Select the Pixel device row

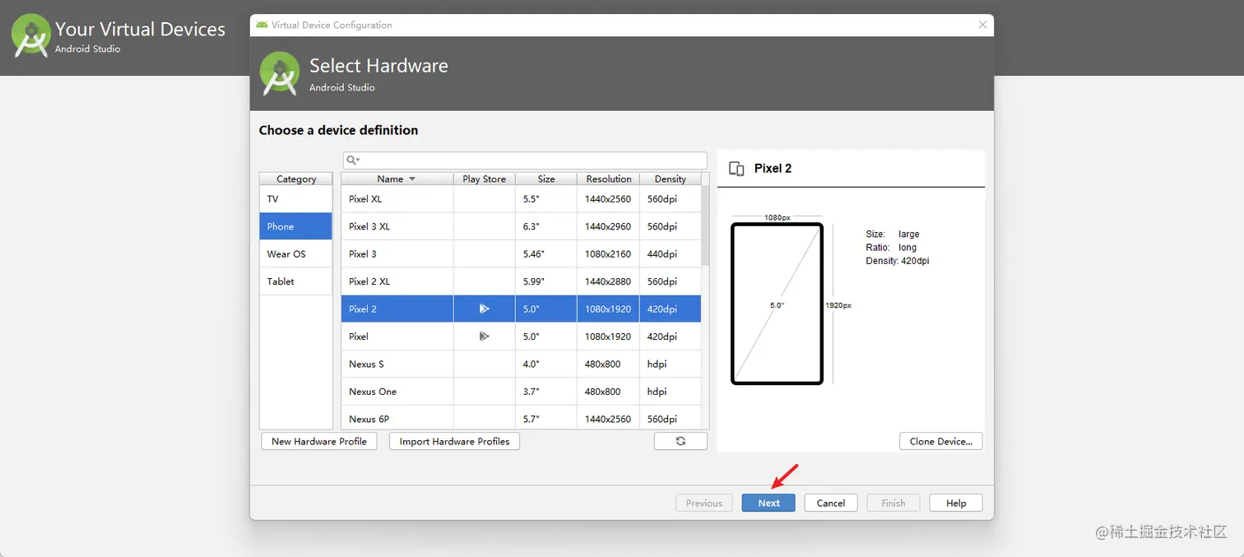click(x=521, y=336)
